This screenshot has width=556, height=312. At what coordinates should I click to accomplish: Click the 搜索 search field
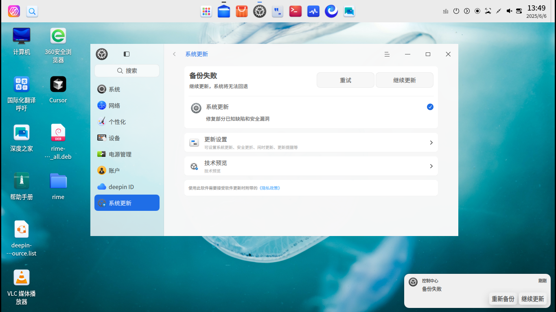click(127, 71)
